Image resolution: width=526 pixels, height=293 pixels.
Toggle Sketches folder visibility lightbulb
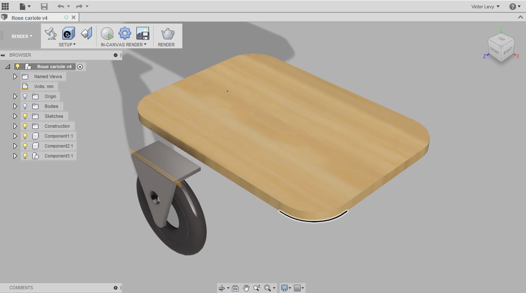pos(25,116)
